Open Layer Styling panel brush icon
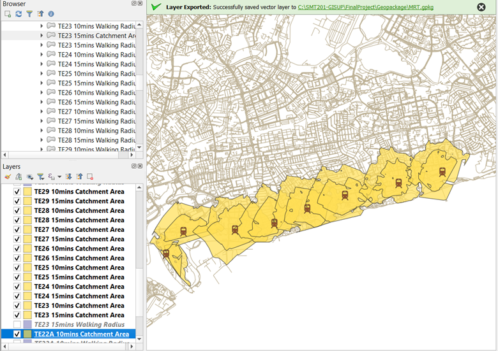The height and width of the screenshot is (351, 498). (x=8, y=176)
